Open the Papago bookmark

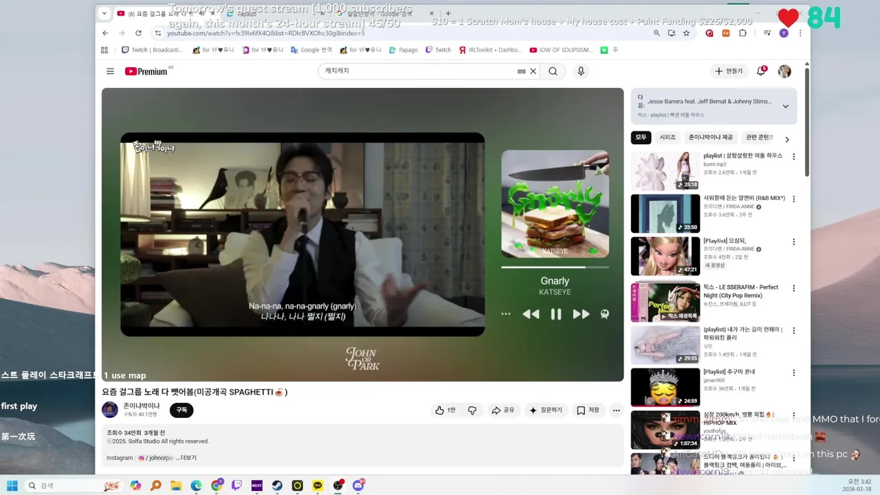pyautogui.click(x=403, y=50)
